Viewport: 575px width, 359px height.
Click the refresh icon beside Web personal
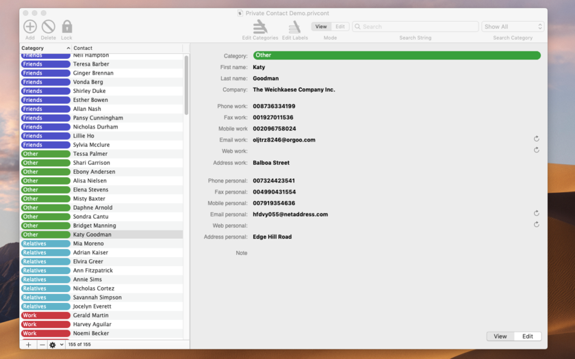pos(537,224)
